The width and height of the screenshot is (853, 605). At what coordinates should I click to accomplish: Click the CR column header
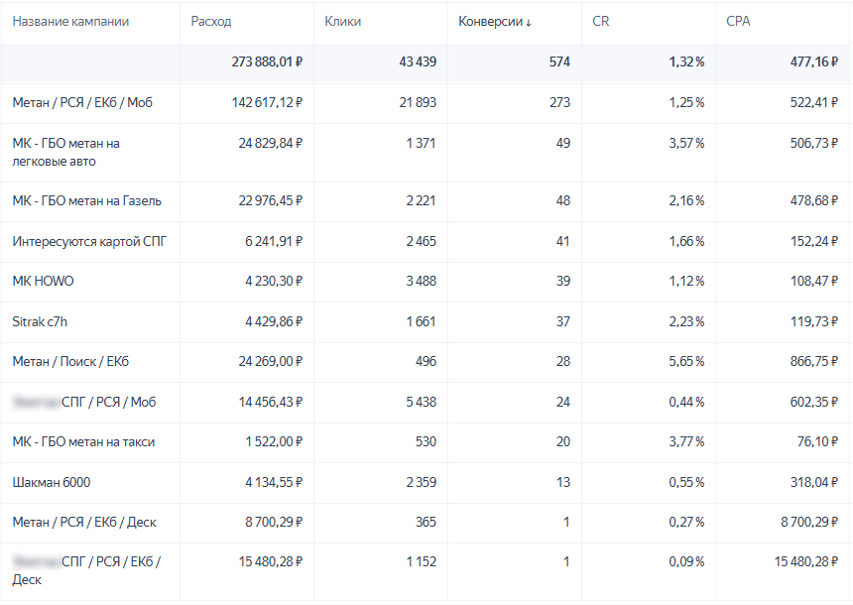click(x=600, y=22)
